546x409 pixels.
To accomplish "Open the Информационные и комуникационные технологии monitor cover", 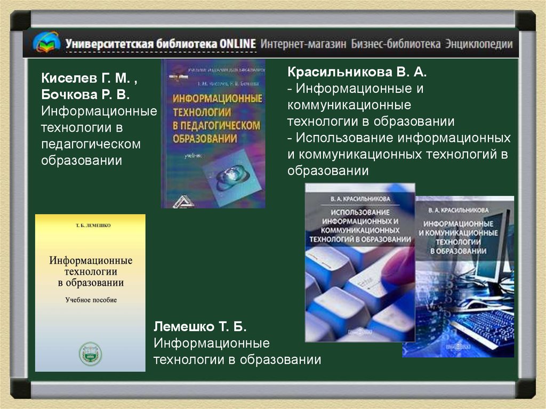I will tap(464, 277).
